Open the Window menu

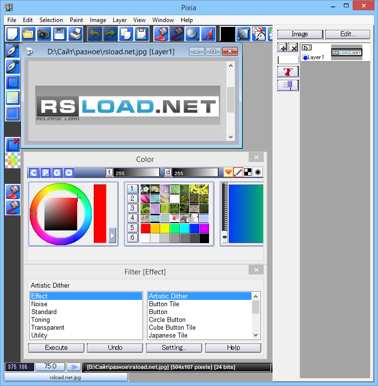(x=163, y=20)
